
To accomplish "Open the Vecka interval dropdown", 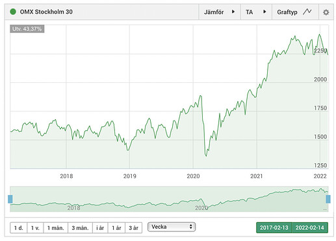I will (172, 227).
